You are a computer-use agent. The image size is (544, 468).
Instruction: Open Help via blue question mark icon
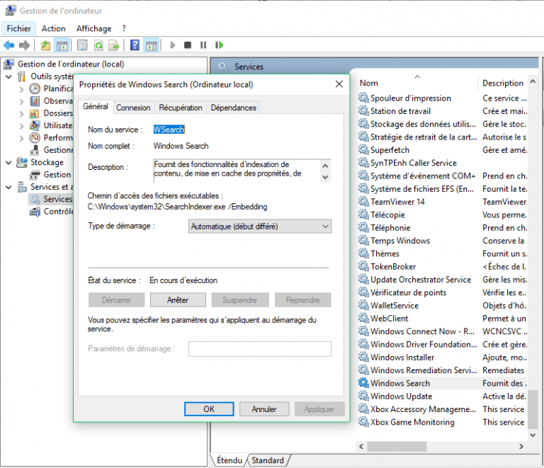tap(135, 45)
